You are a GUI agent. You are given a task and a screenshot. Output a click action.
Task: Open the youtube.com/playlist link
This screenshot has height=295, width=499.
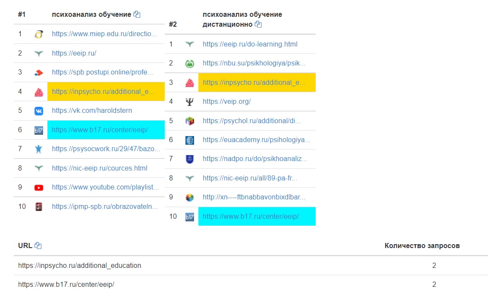point(105,187)
